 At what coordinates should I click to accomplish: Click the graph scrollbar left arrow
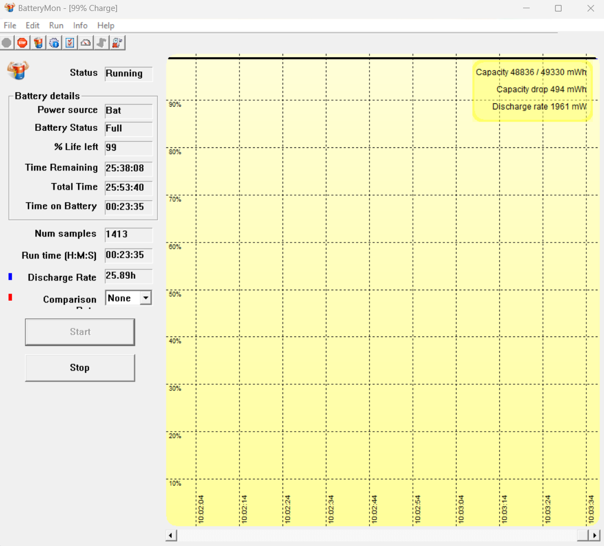point(171,535)
